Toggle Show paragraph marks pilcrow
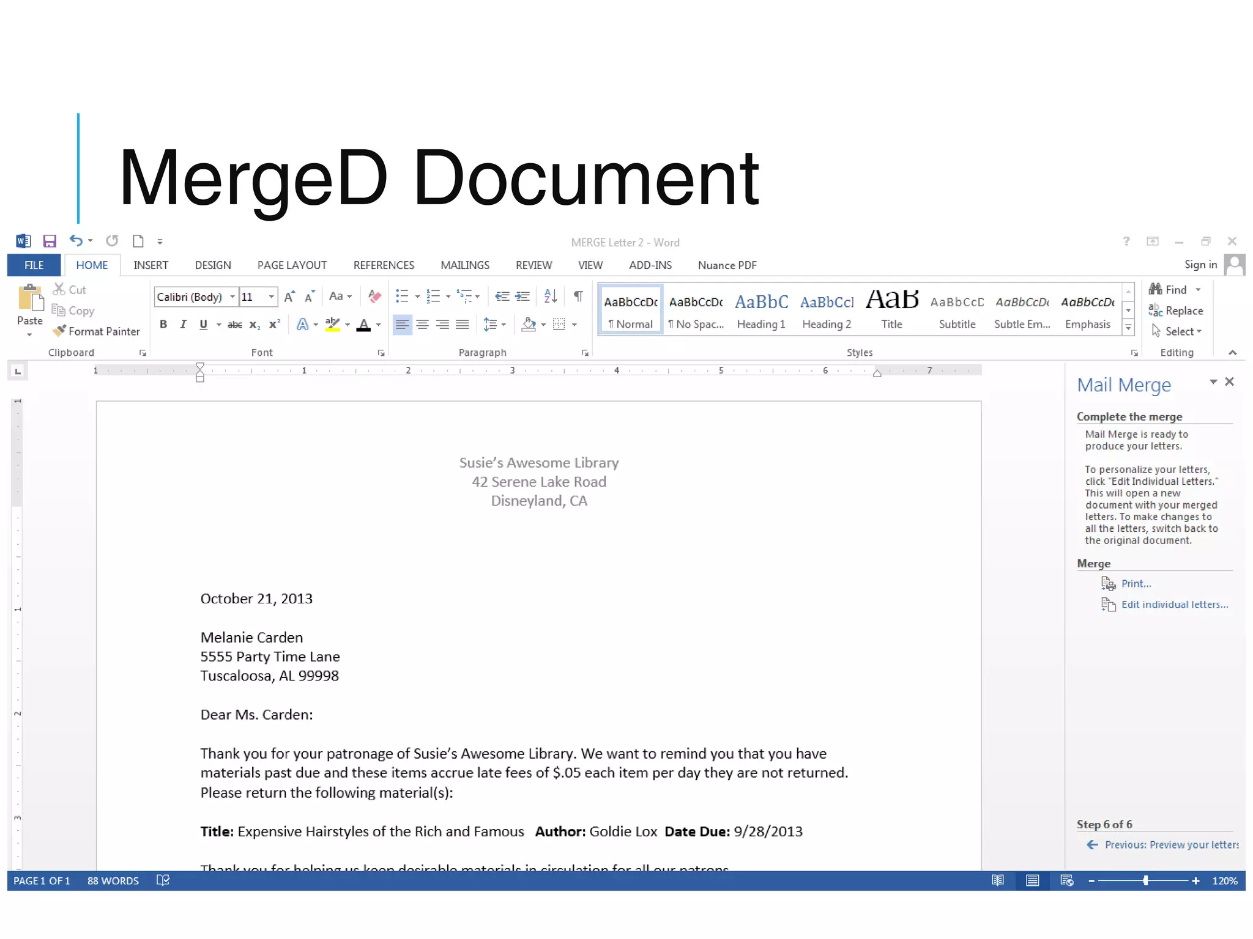Screen dimensions: 1253x939 [x=578, y=296]
